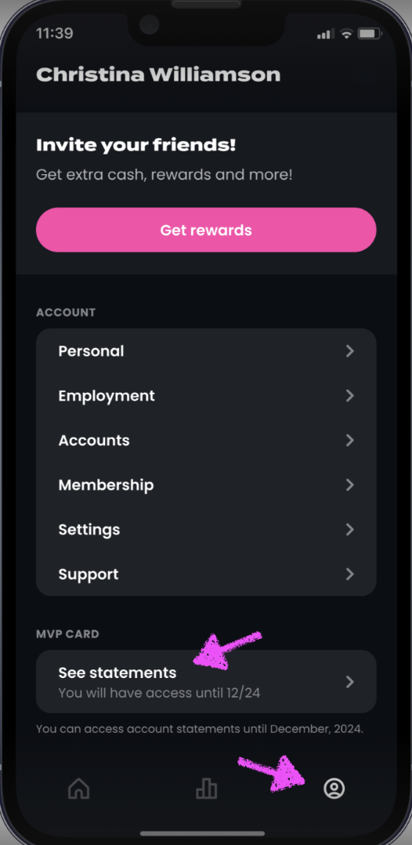Viewport: 412px width, 845px height.
Task: Open the Home tab icon
Action: click(78, 789)
